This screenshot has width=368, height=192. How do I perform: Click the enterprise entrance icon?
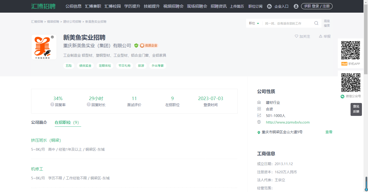coord(269,6)
